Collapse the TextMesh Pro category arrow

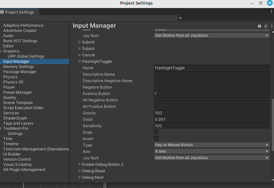(1, 128)
